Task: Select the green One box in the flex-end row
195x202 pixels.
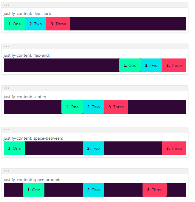Action: pos(130,65)
